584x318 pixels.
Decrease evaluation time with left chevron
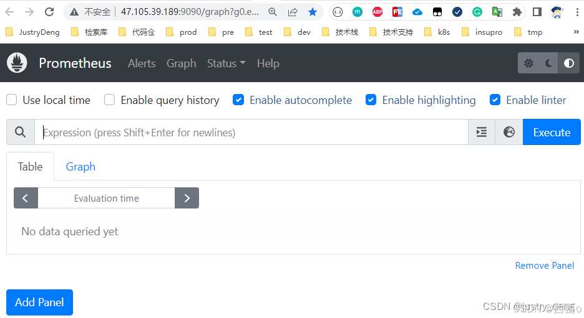click(26, 198)
